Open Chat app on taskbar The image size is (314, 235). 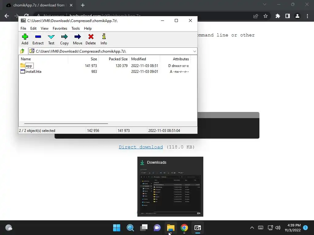click(x=157, y=228)
